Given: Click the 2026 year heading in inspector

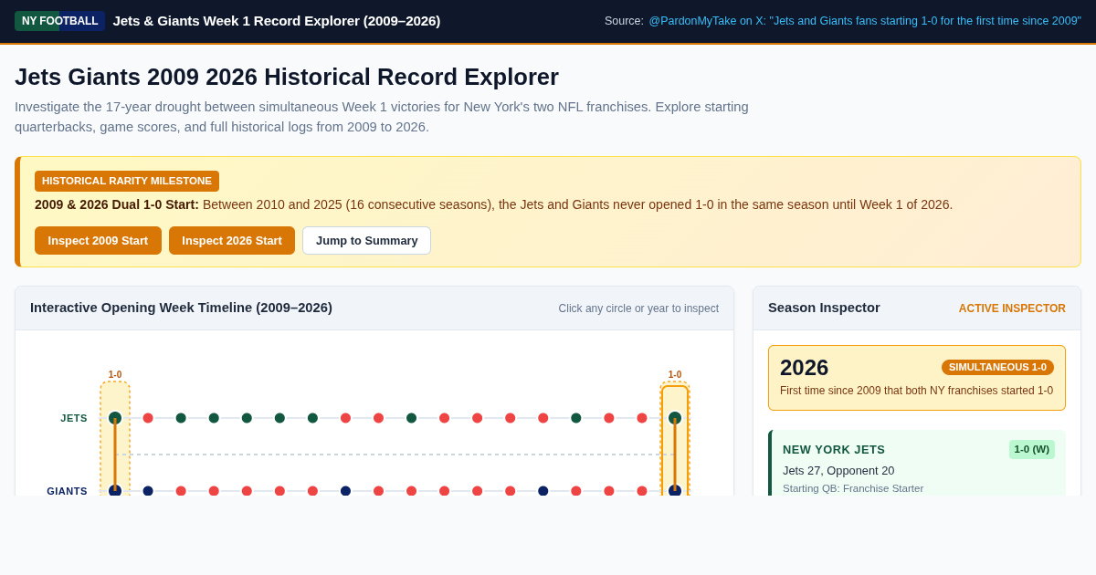Looking at the screenshot, I should coord(804,368).
